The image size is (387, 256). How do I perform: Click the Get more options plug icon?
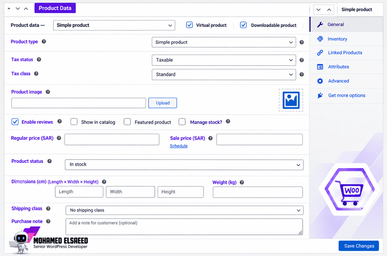click(x=320, y=96)
